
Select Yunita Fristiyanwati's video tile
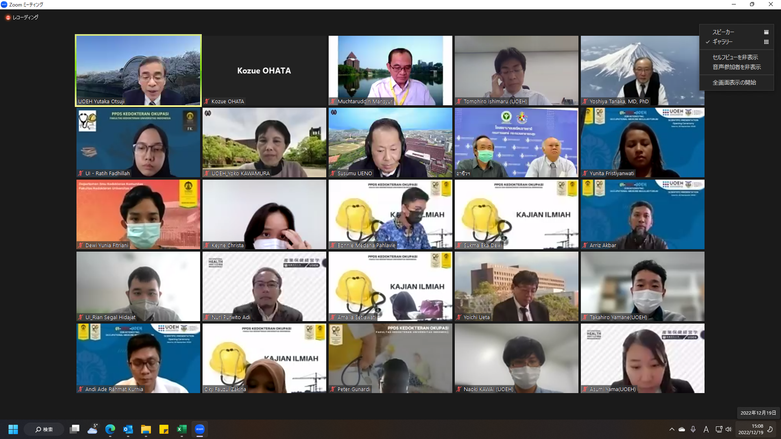tap(643, 142)
